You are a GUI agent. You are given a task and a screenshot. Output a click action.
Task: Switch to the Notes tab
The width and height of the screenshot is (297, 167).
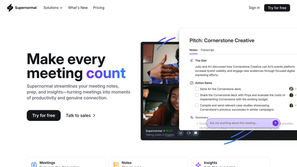pyautogui.click(x=193, y=50)
